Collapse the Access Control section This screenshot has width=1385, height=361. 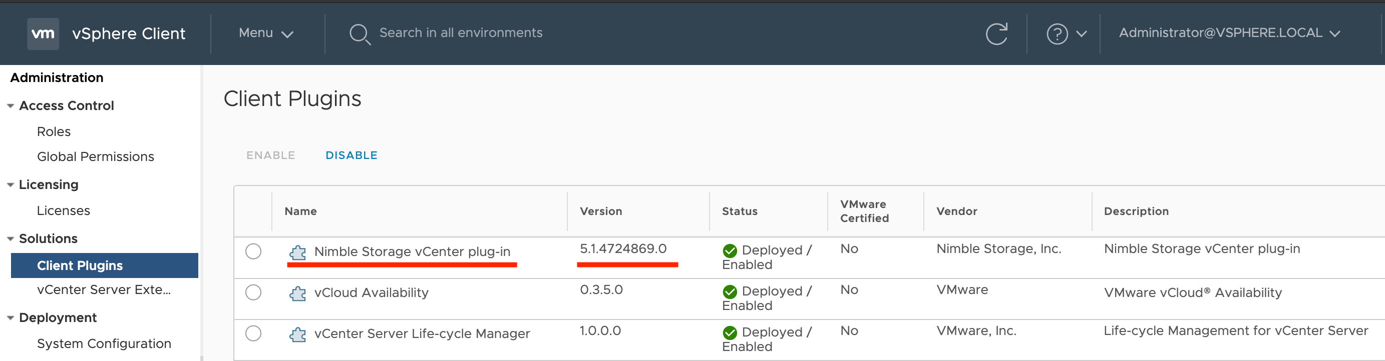pos(10,106)
